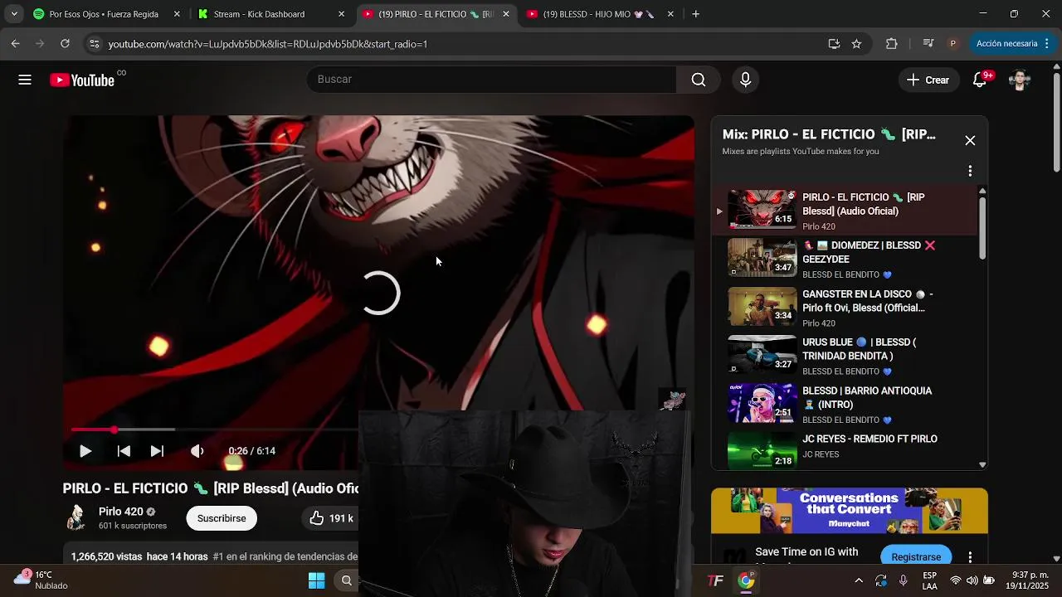The width and height of the screenshot is (1062, 597).
Task: Switch to Stream - Kick Dashboard tab
Action: tap(271, 14)
